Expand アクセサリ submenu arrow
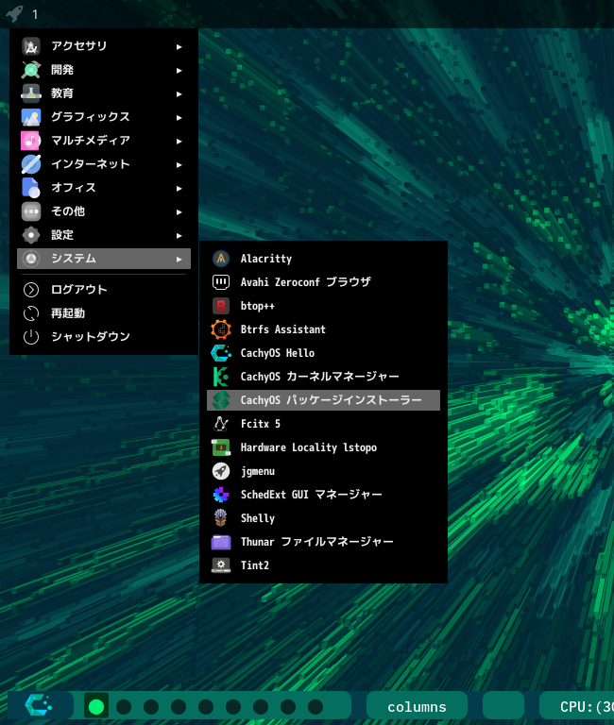 (x=179, y=46)
